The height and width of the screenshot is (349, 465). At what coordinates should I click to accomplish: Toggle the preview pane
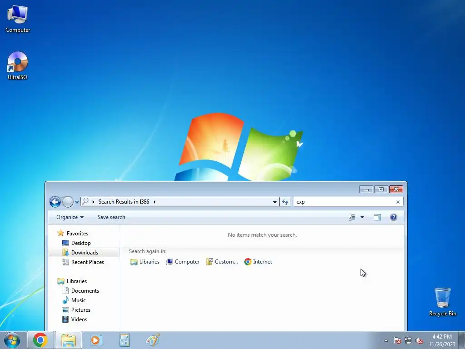377,217
